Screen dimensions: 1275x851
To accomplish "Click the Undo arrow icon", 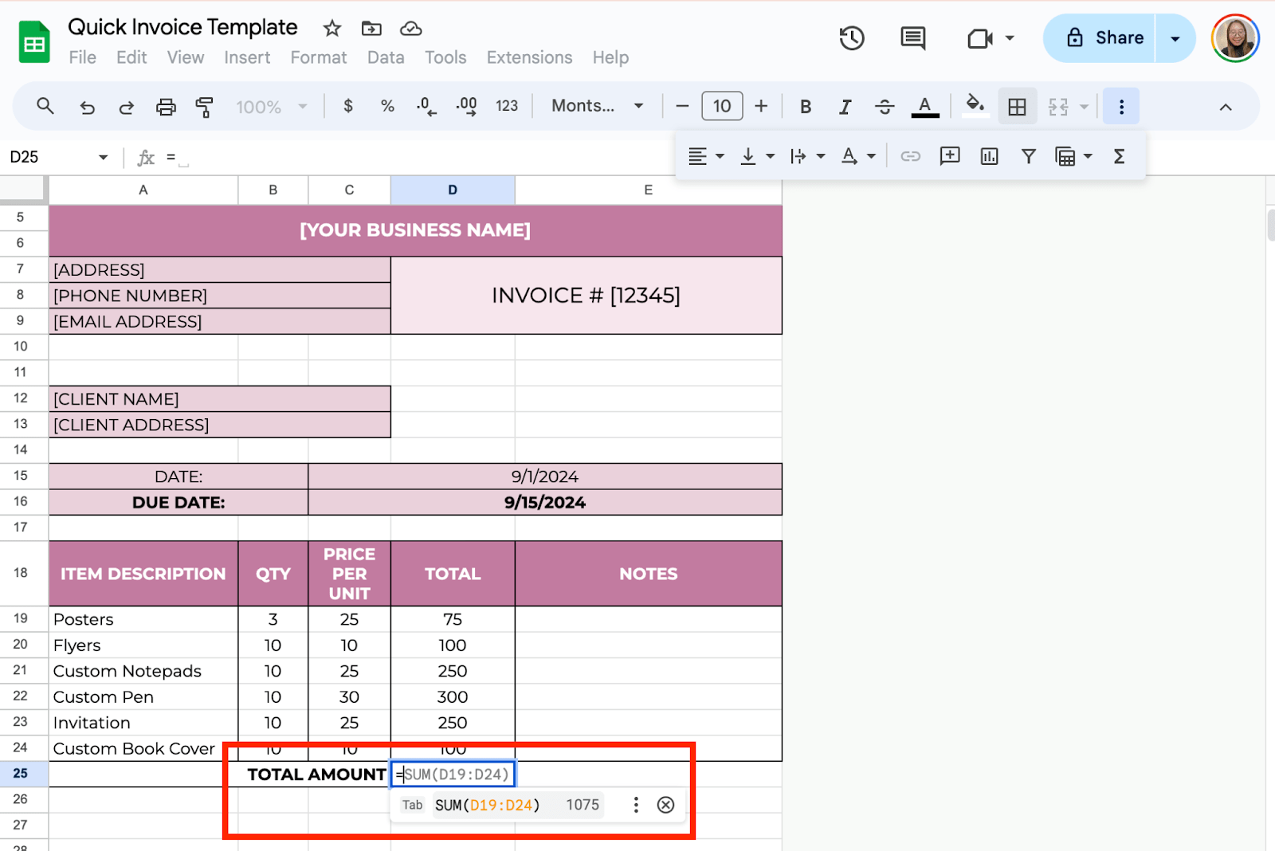I will 87,107.
